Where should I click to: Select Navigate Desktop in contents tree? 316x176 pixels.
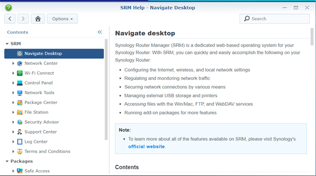pos(54,53)
